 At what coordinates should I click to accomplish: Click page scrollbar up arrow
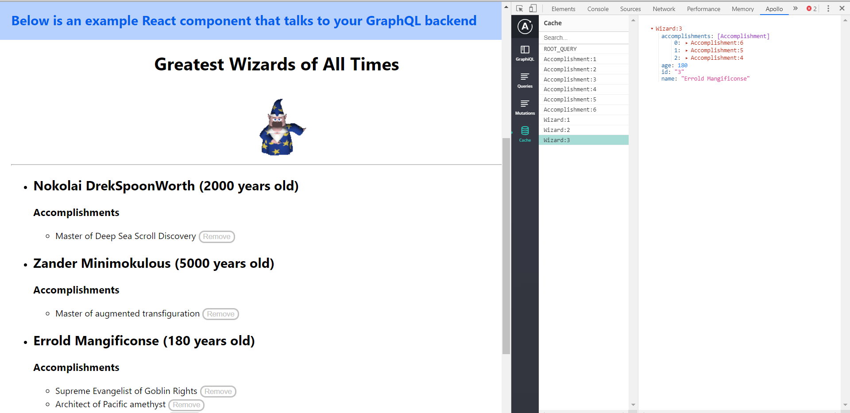point(506,7)
